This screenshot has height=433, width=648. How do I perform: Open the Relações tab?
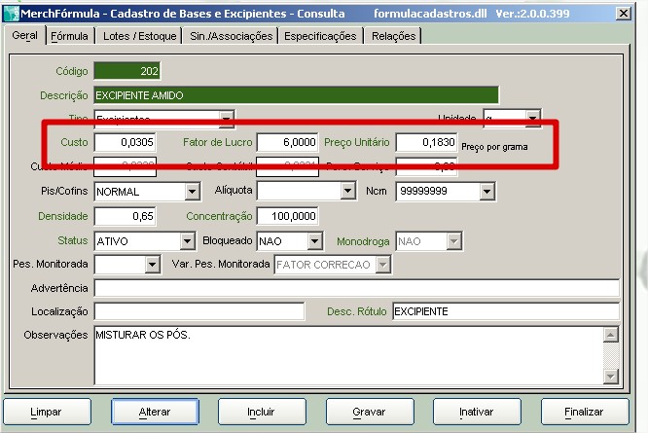pos(393,36)
